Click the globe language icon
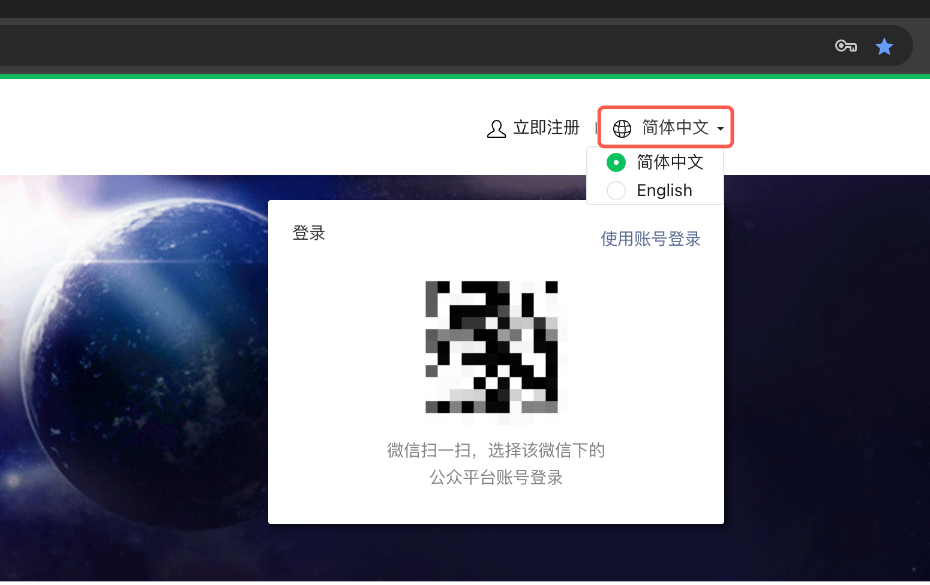Image resolution: width=930 pixels, height=585 pixels. (x=622, y=128)
